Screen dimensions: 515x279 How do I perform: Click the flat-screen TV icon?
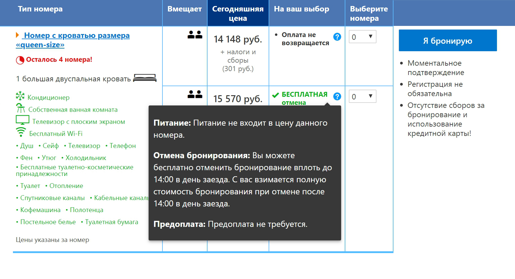(x=23, y=120)
